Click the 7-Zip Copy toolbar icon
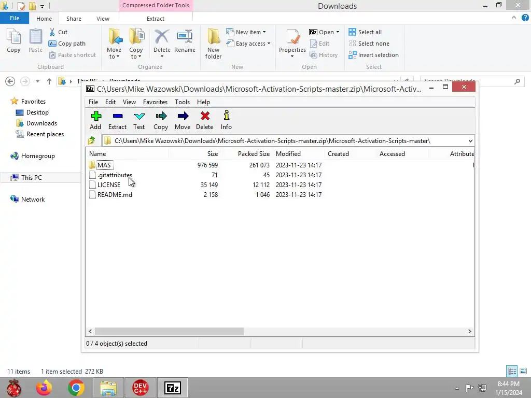This screenshot has width=531, height=398. coord(161,117)
